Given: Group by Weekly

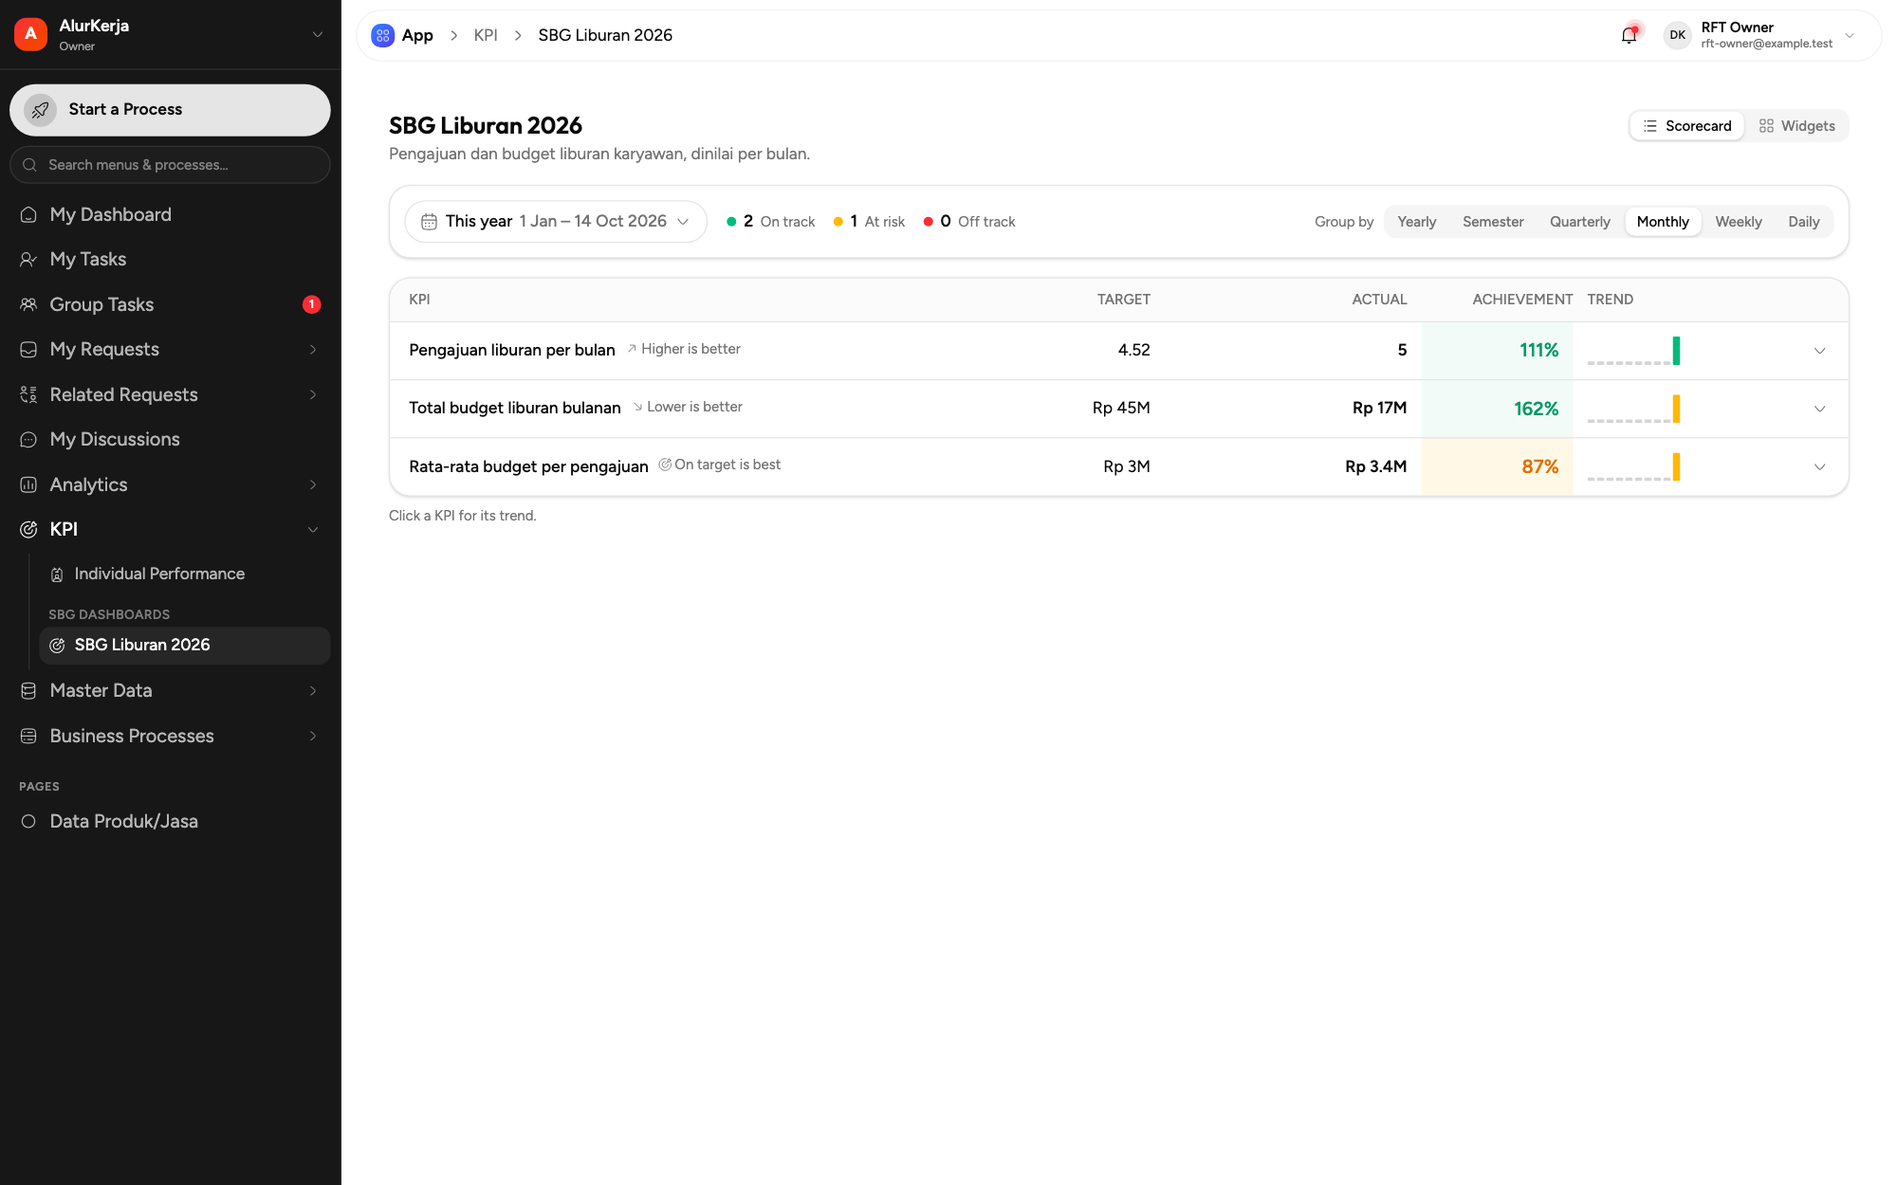Looking at the screenshot, I should (1738, 222).
